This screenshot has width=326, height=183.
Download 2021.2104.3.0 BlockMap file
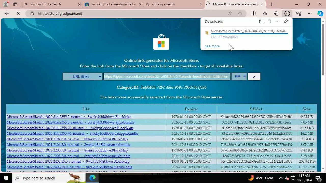tap(67, 139)
